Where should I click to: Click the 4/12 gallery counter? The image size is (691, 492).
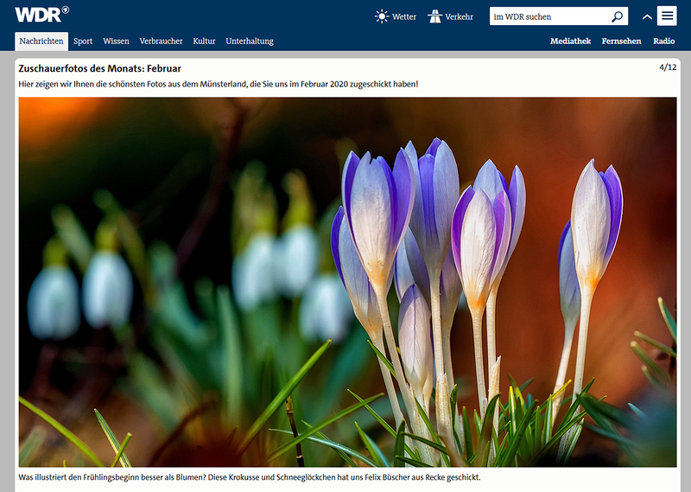pyautogui.click(x=667, y=67)
